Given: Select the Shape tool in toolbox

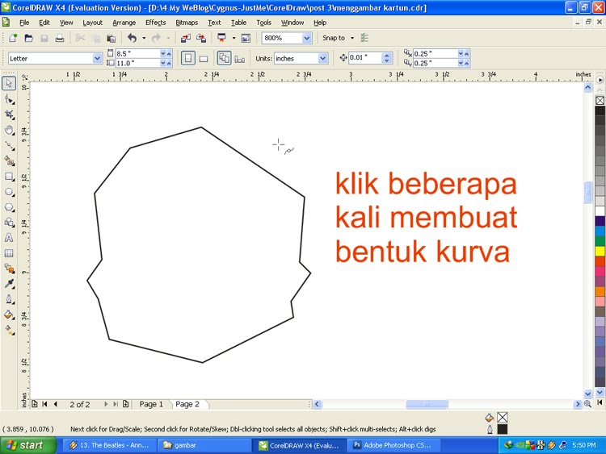Looking at the screenshot, I should tap(9, 99).
